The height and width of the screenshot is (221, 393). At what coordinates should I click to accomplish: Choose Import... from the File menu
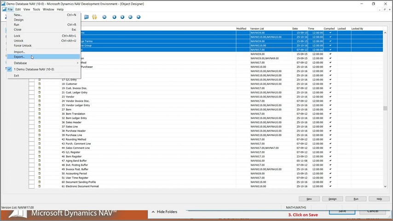click(x=43, y=52)
